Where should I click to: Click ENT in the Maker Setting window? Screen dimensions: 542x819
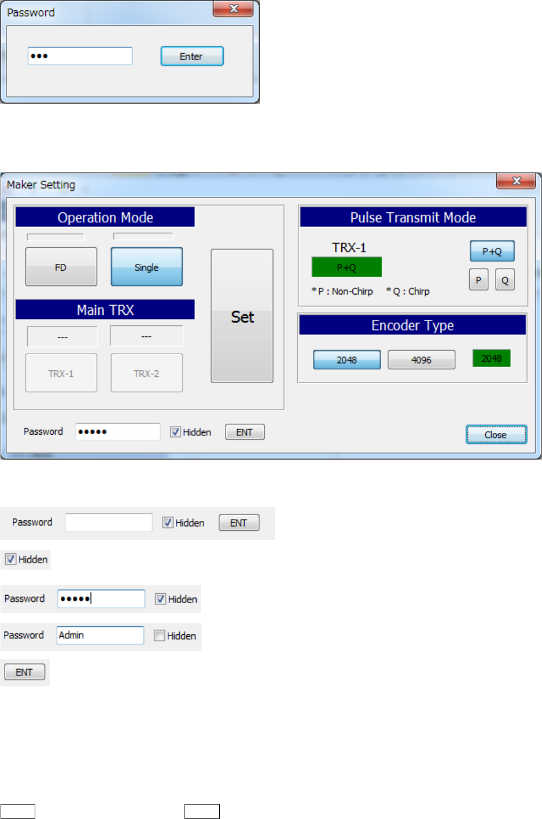(245, 432)
